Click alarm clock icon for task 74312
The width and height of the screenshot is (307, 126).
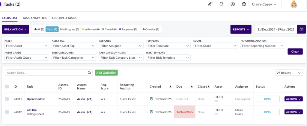pyautogui.click(x=151, y=112)
